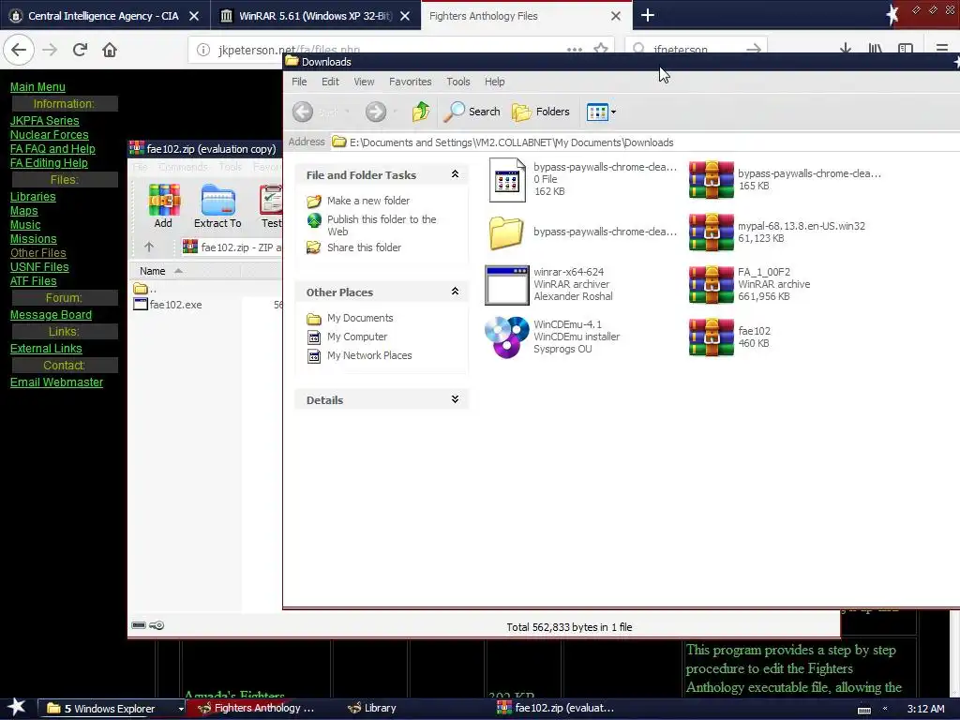Click Make a new folder task
This screenshot has height=720, width=960.
pyautogui.click(x=367, y=201)
